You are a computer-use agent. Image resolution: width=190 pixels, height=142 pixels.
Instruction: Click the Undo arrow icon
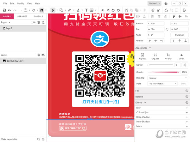(x=9, y=10)
